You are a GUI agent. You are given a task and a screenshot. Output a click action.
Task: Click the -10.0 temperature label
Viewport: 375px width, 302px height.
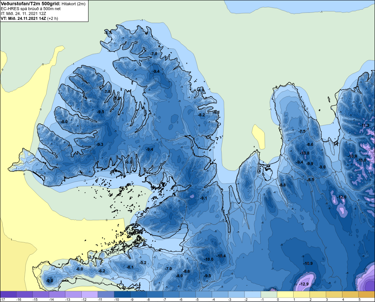point(208,259)
